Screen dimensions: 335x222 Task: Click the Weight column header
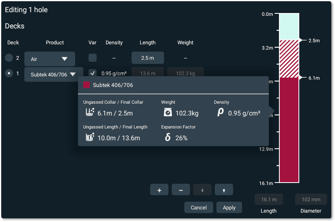[185, 43]
